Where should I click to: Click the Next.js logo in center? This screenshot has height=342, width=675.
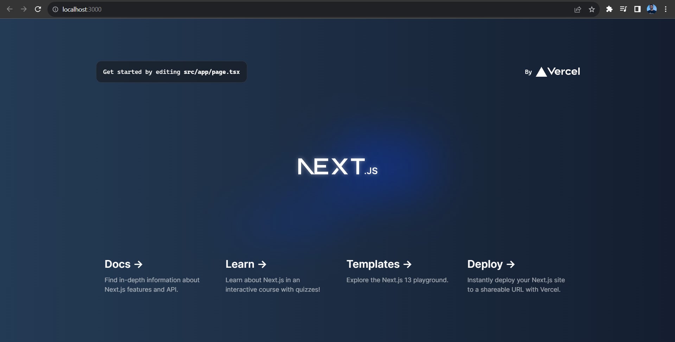[x=337, y=167]
